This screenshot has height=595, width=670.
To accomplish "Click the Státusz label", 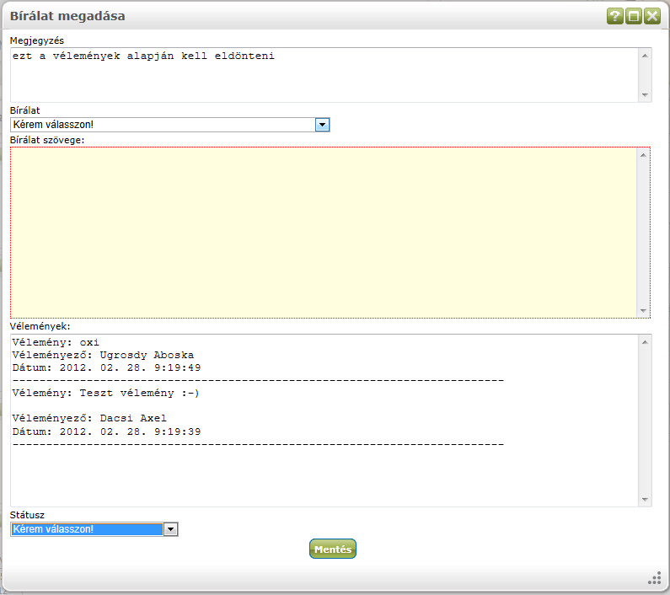I will coord(27,515).
